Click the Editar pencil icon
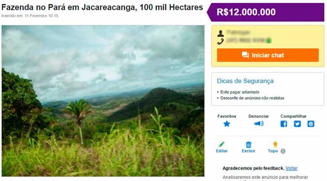 [x=221, y=144]
